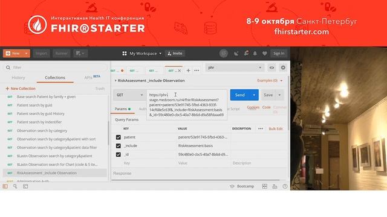This screenshot has height=217, width=387.
Task: Click the Bulk Edit link
Action: [x=276, y=128]
